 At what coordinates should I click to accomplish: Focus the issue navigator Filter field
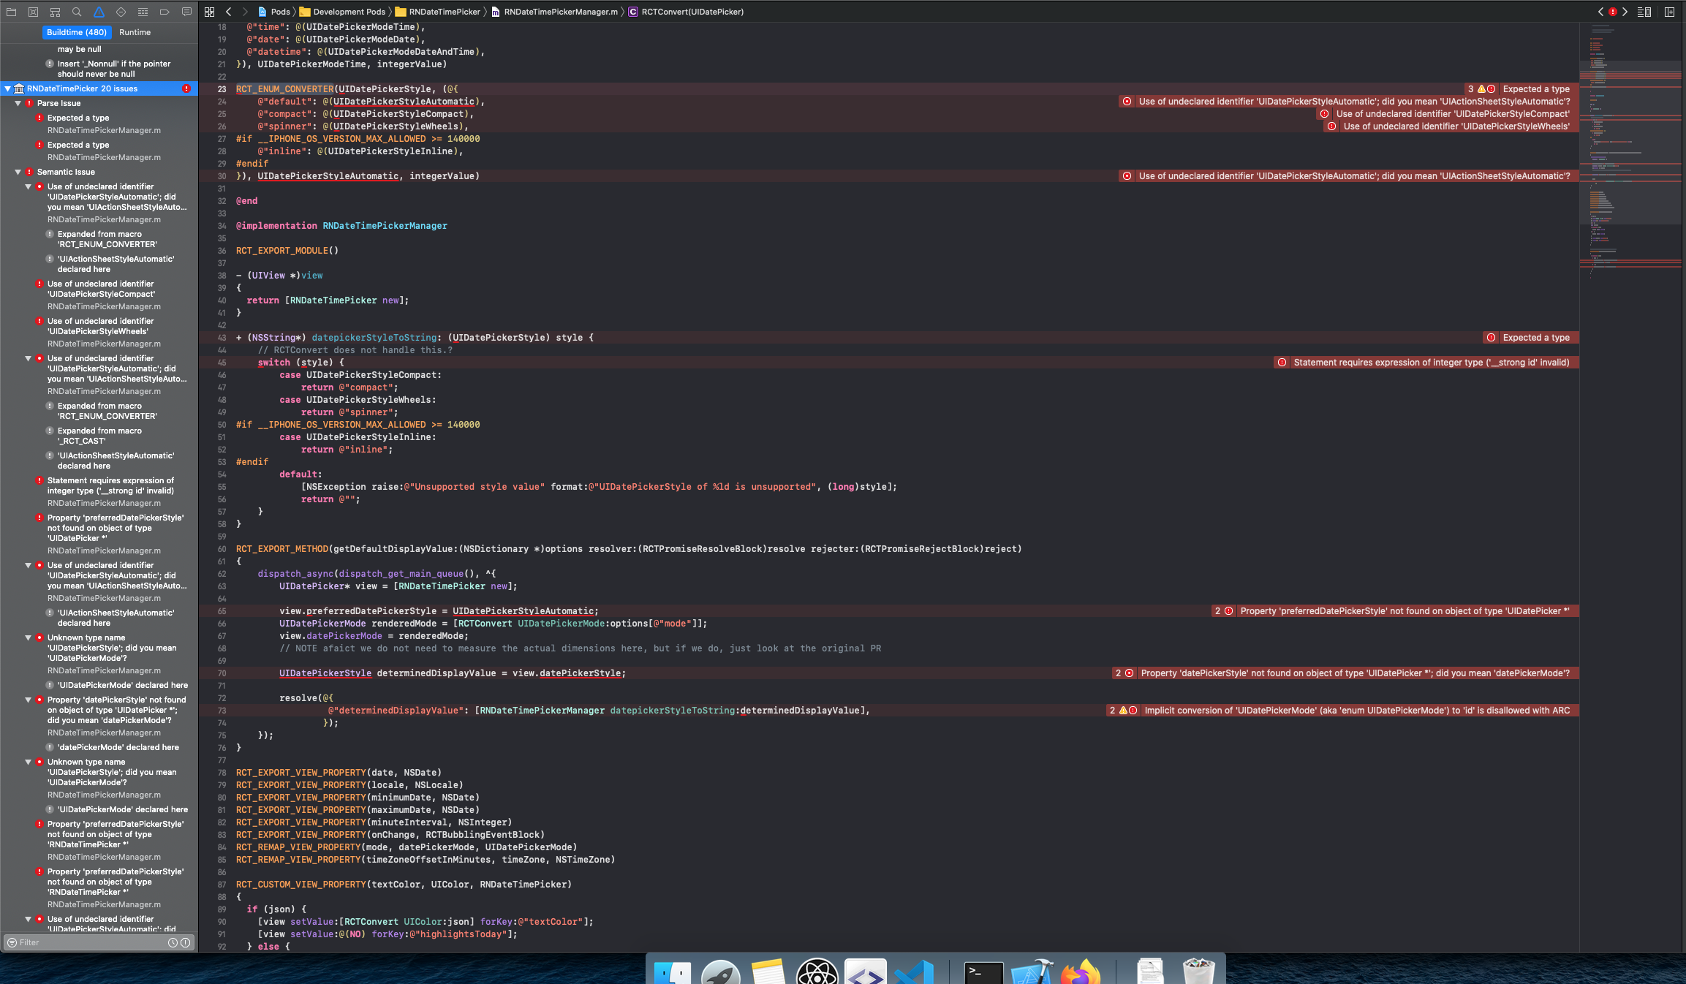pyautogui.click(x=91, y=942)
